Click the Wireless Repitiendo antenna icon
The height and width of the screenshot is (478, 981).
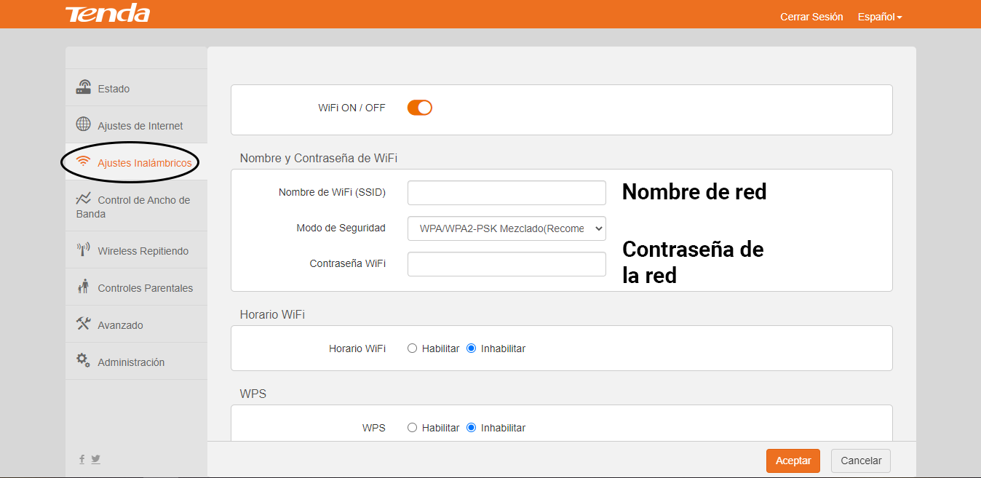click(x=84, y=250)
